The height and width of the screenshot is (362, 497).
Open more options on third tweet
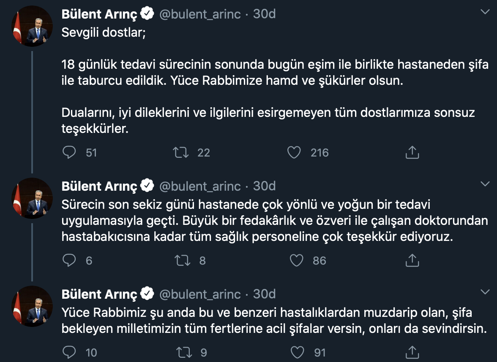pos(484,292)
